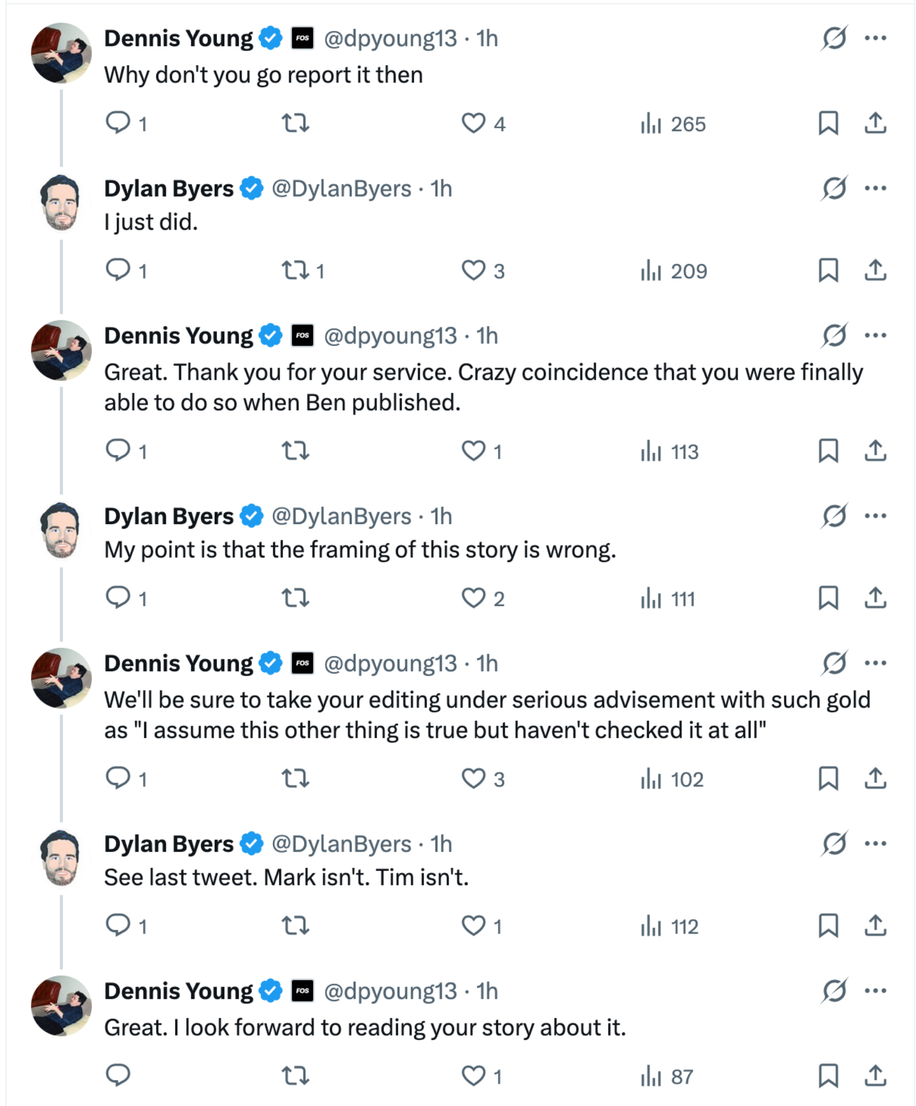Reply to the "Why don't you go report it then" tweet

119,123
